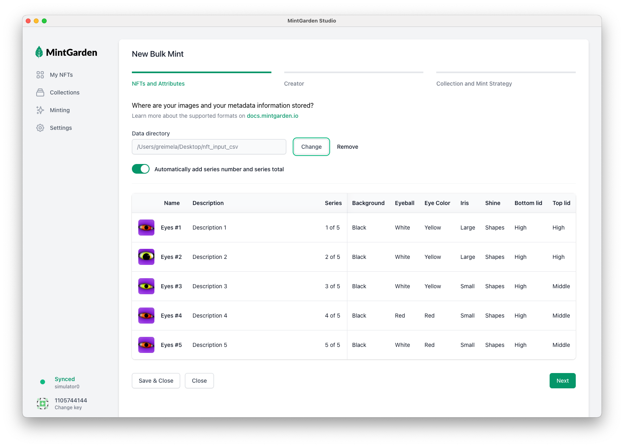Viewport: 624px width, 447px height.
Task: Switch to the Creator step tab
Action: coord(294,84)
